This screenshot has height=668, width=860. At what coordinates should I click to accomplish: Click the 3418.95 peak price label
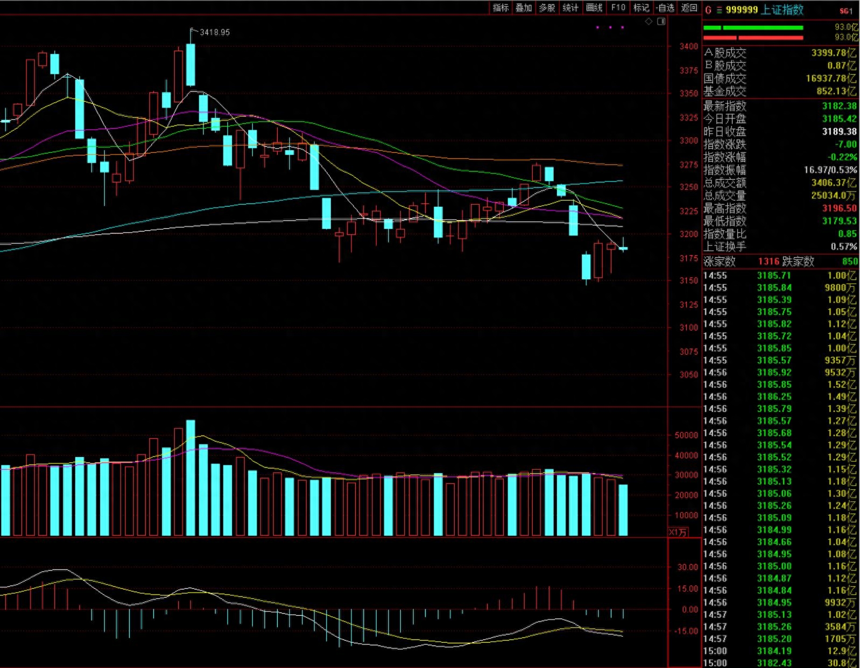pos(215,32)
